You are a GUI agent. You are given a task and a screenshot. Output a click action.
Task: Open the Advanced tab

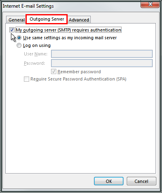[79, 20]
